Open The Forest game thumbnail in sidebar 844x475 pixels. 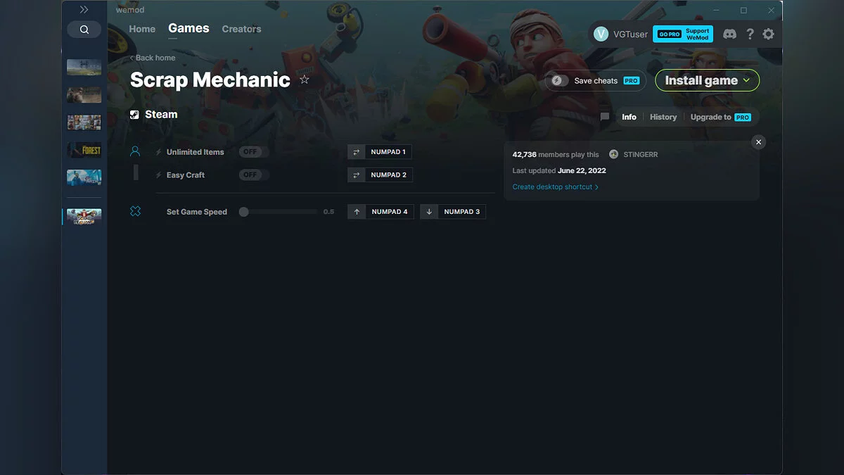[x=84, y=150]
